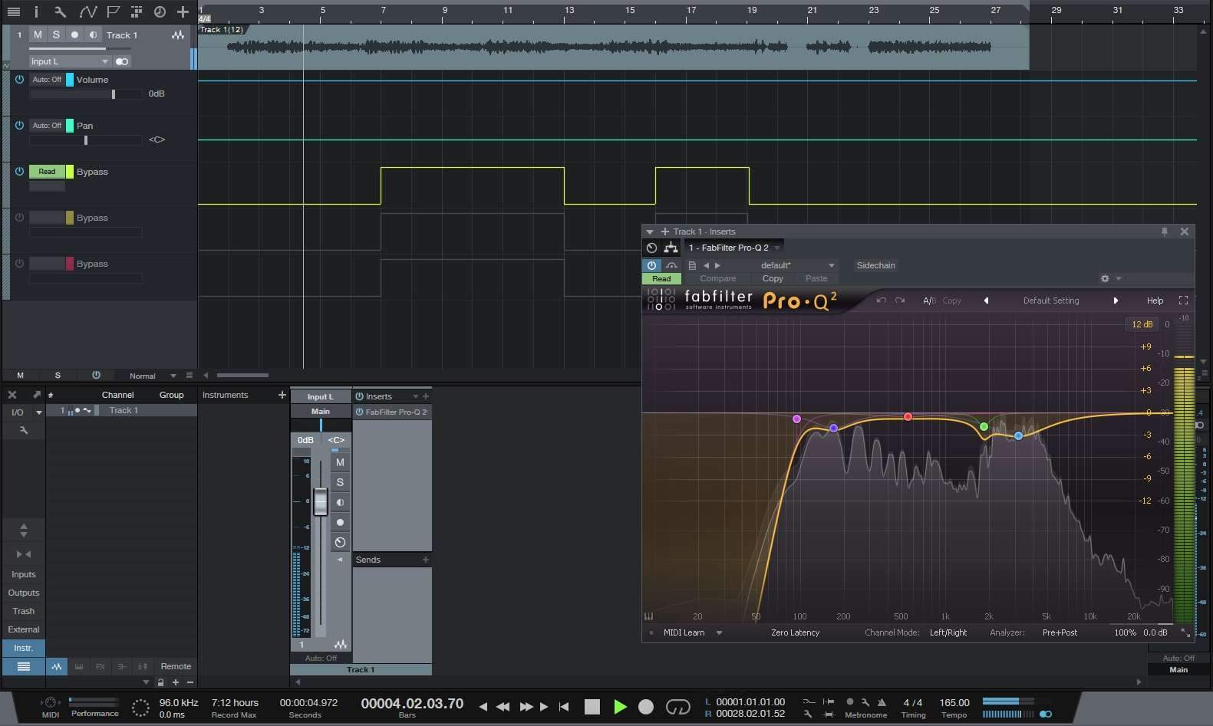Click the MIDI Learn button

[x=684, y=632]
